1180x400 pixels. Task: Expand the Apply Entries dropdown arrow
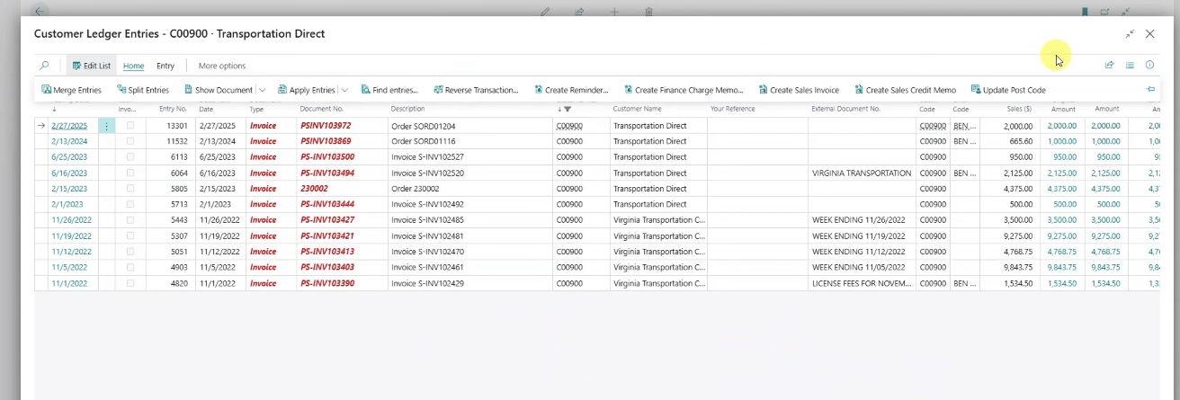(344, 90)
